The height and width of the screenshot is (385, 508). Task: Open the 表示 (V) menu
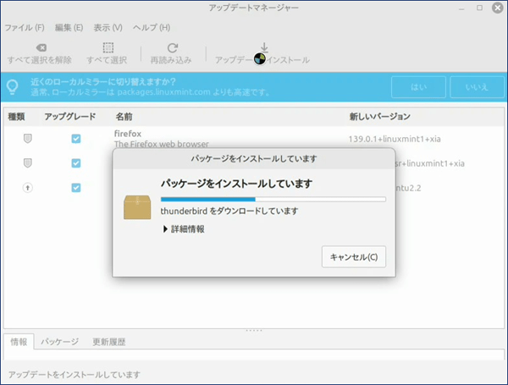[108, 28]
